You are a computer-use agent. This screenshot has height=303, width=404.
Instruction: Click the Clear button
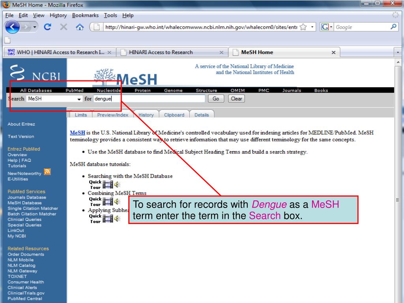[236, 99]
